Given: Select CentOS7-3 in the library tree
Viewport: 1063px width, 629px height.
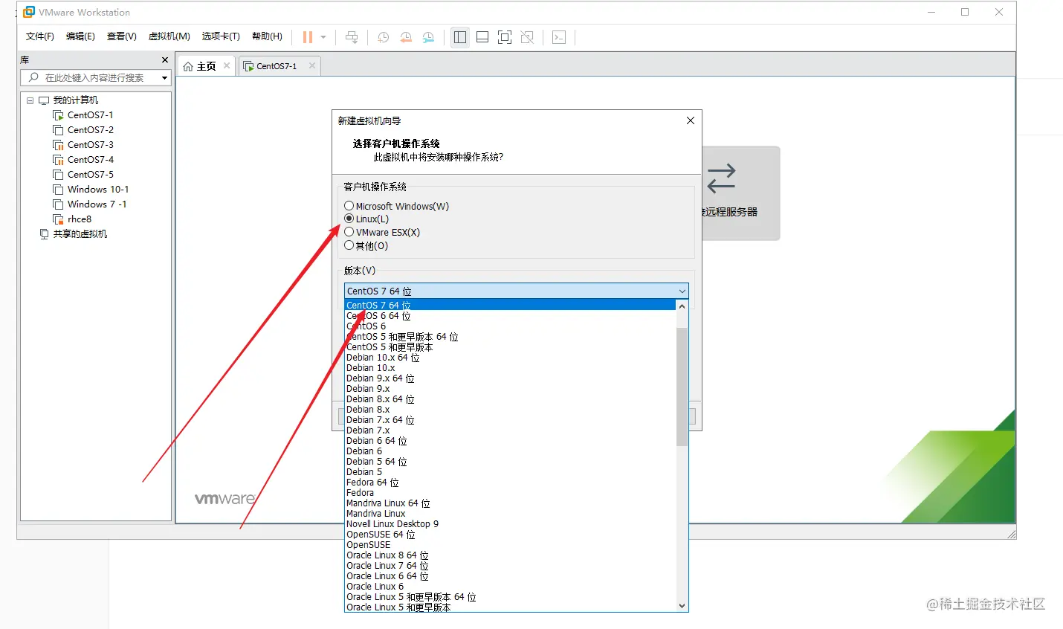Looking at the screenshot, I should (90, 145).
